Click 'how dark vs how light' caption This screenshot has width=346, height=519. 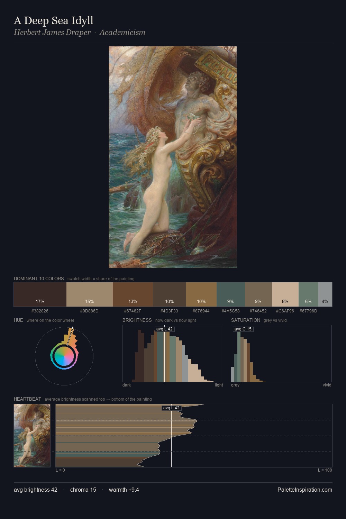(x=175, y=320)
